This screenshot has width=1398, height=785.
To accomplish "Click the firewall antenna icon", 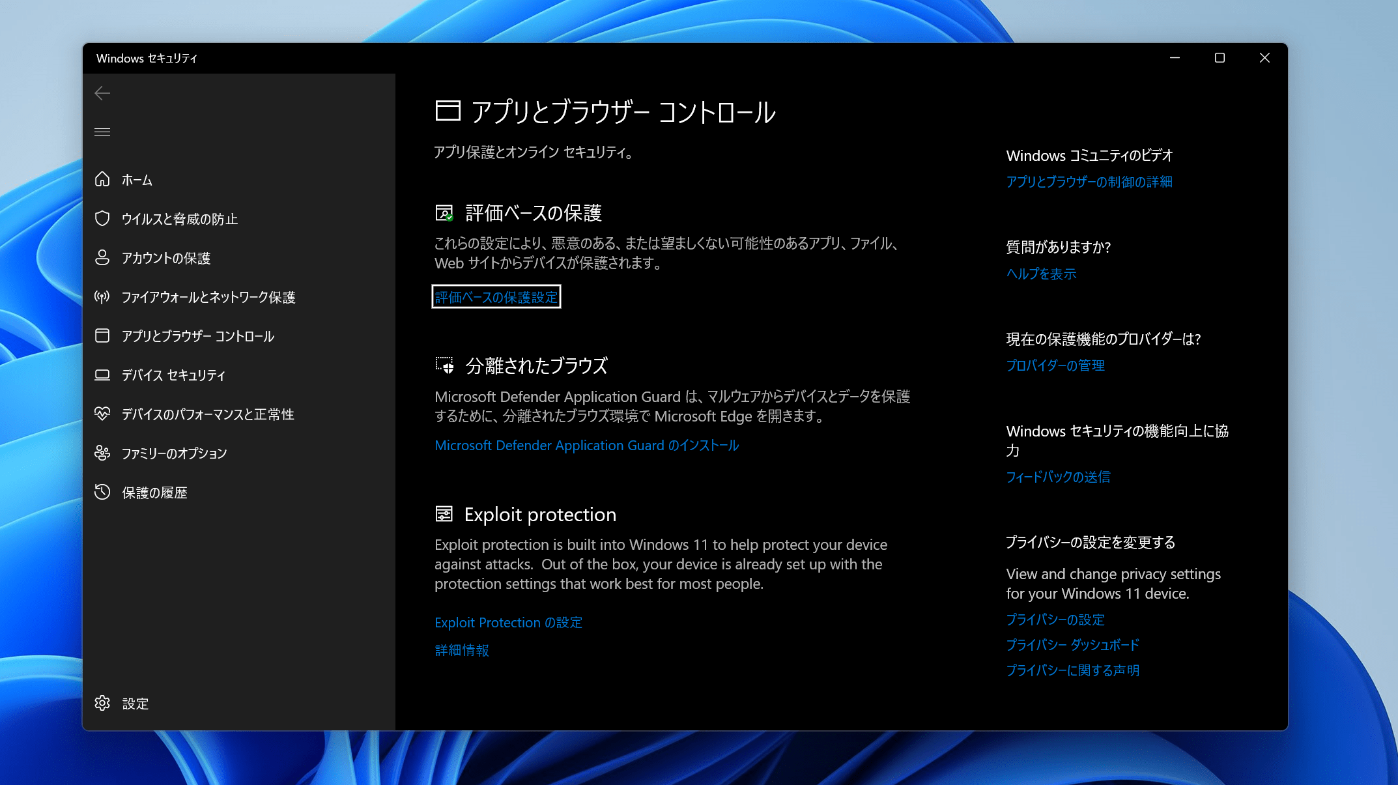I will [102, 297].
